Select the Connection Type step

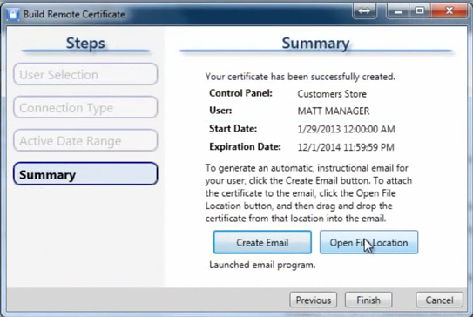click(x=85, y=107)
